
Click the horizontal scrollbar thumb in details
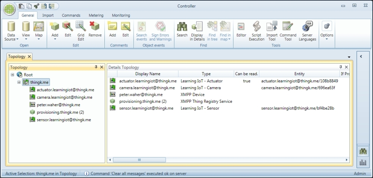pyautogui.click(x=140, y=160)
